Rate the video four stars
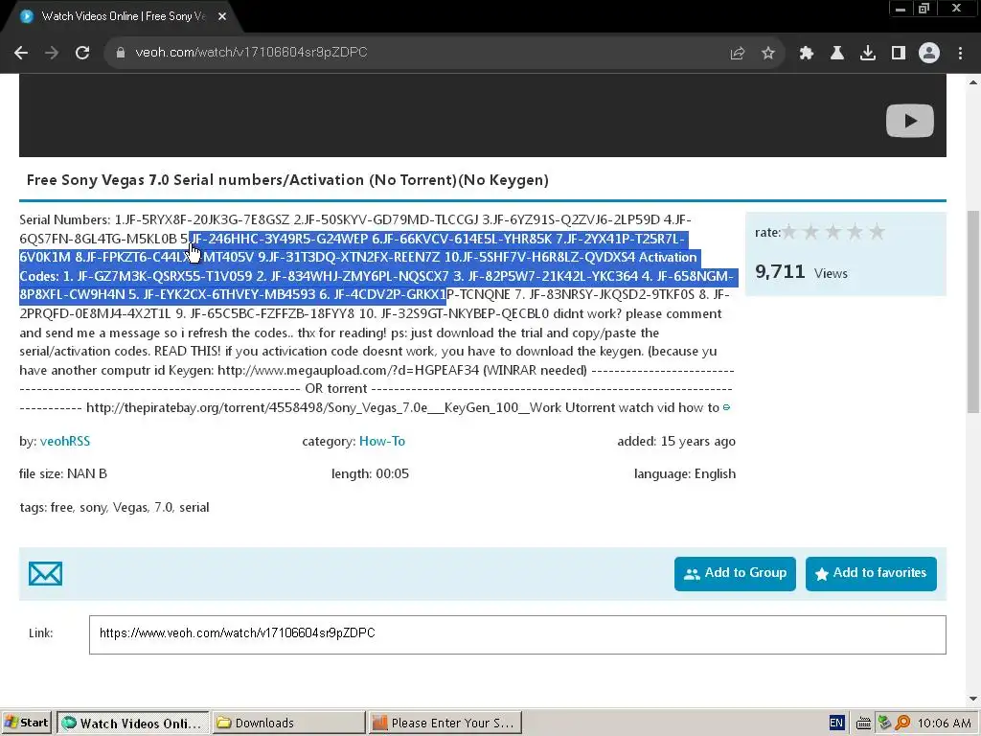981x736 pixels. click(x=856, y=232)
